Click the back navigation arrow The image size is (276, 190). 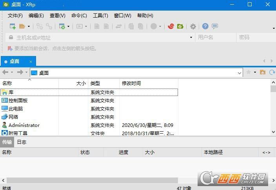[x=5, y=72]
